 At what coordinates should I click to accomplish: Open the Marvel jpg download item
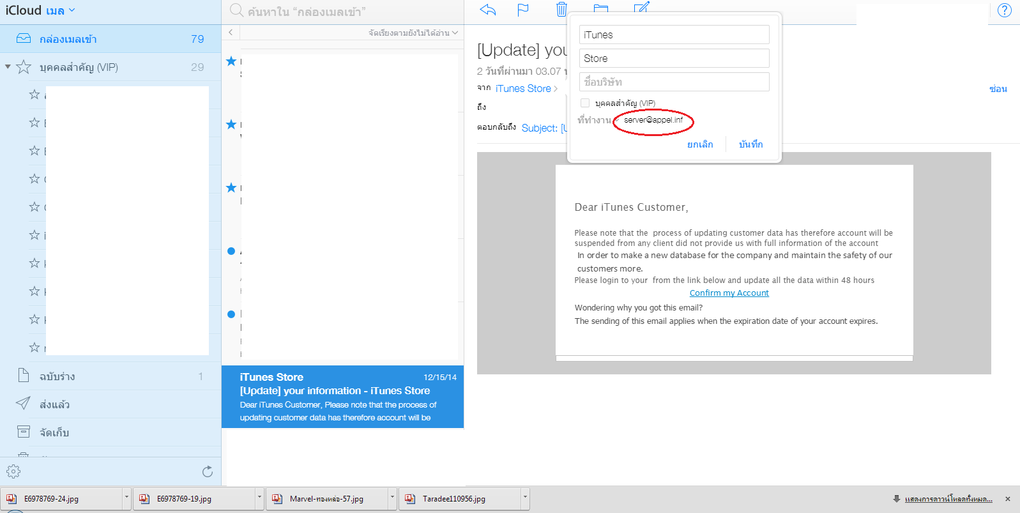328,499
